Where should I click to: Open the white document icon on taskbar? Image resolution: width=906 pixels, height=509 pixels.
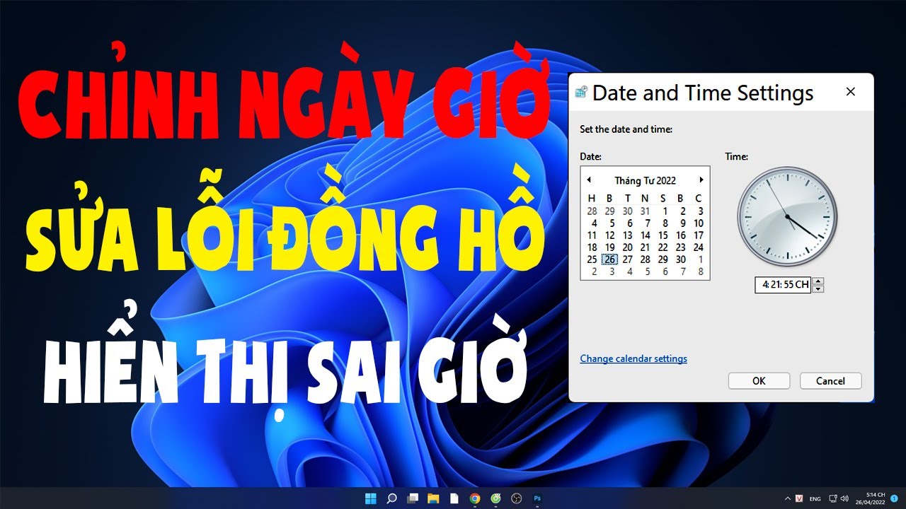(x=454, y=498)
